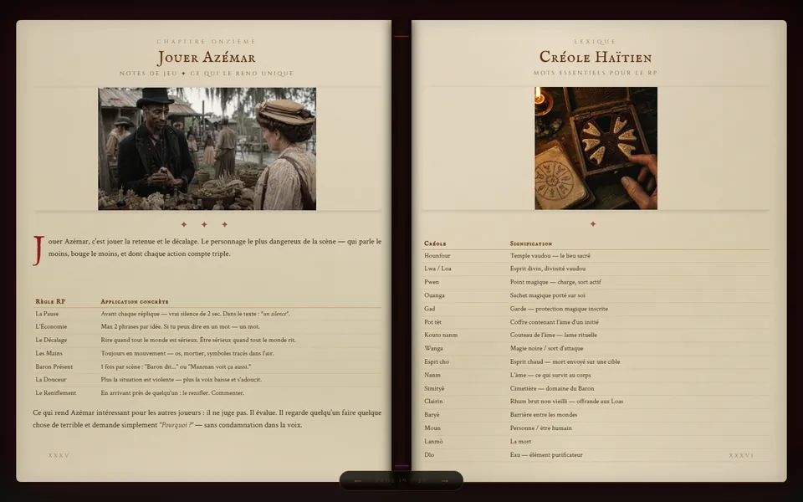This screenshot has height=502, width=803.
Task: Select the 'Baryè' lexicon entry
Action: 596,415
